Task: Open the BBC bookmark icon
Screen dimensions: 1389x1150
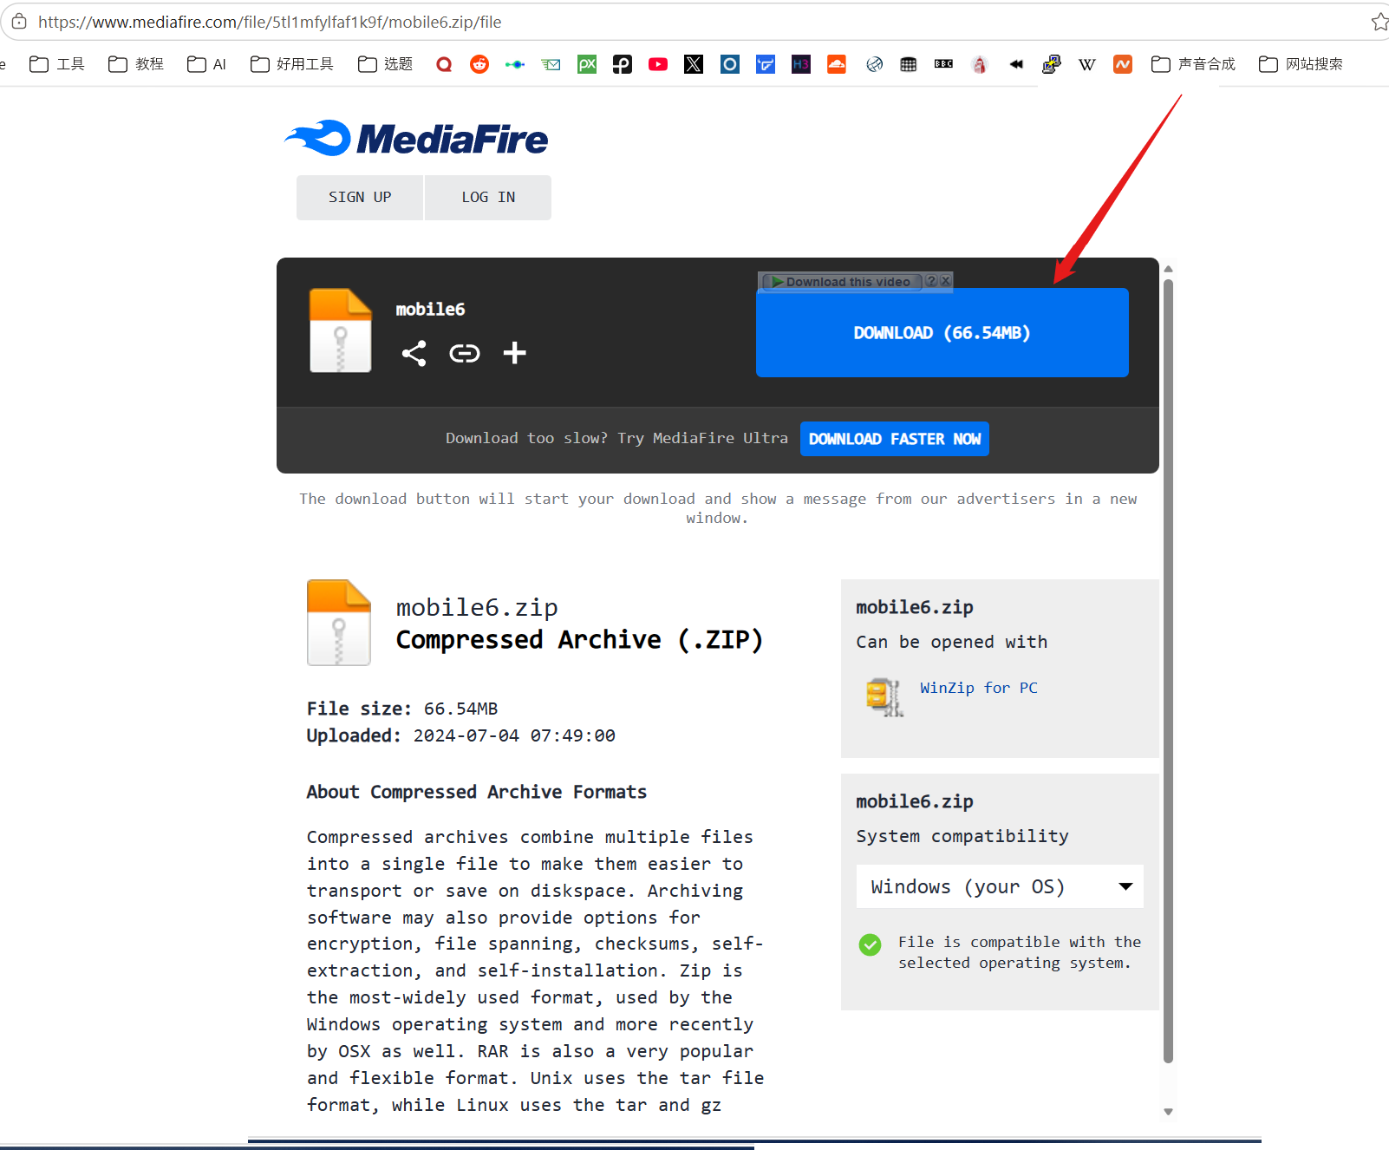Action: click(x=944, y=64)
